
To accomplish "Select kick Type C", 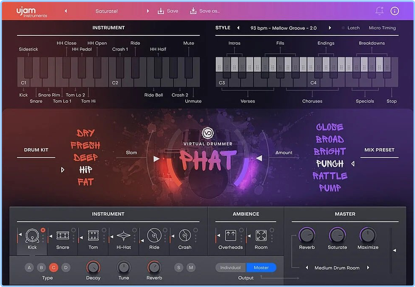I will 54,268.
